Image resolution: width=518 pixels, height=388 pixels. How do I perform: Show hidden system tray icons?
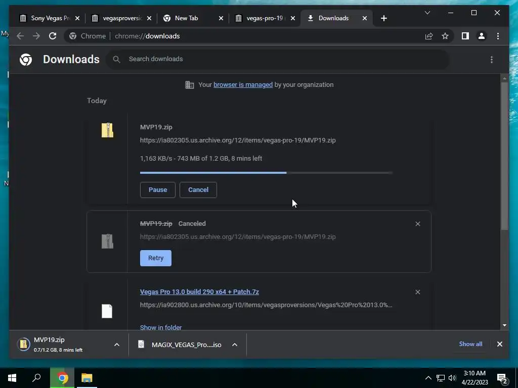coord(428,378)
